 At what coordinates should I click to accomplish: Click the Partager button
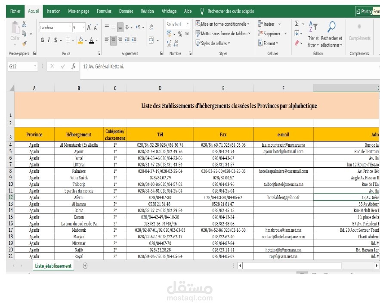(x=365, y=11)
